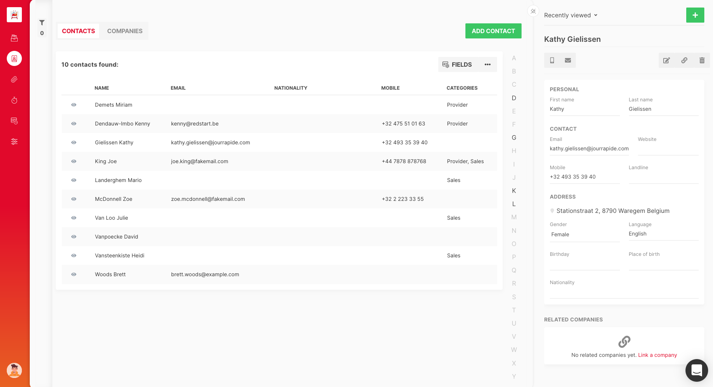Open the filter funnel icon

point(42,23)
